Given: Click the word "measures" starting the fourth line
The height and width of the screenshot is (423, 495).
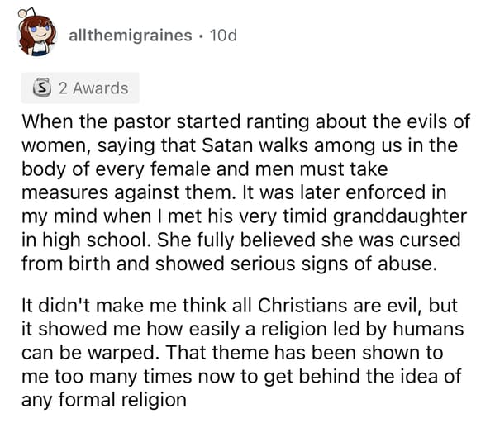Looking at the screenshot, I should point(64,193).
